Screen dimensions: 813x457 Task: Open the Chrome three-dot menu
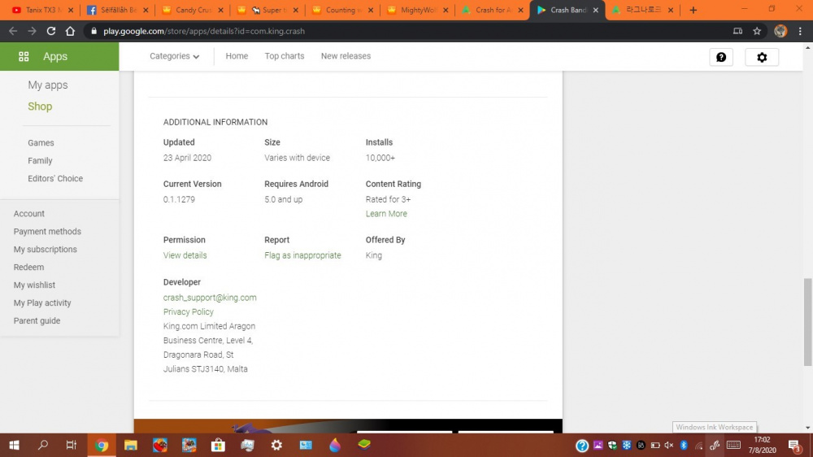pyautogui.click(x=800, y=31)
